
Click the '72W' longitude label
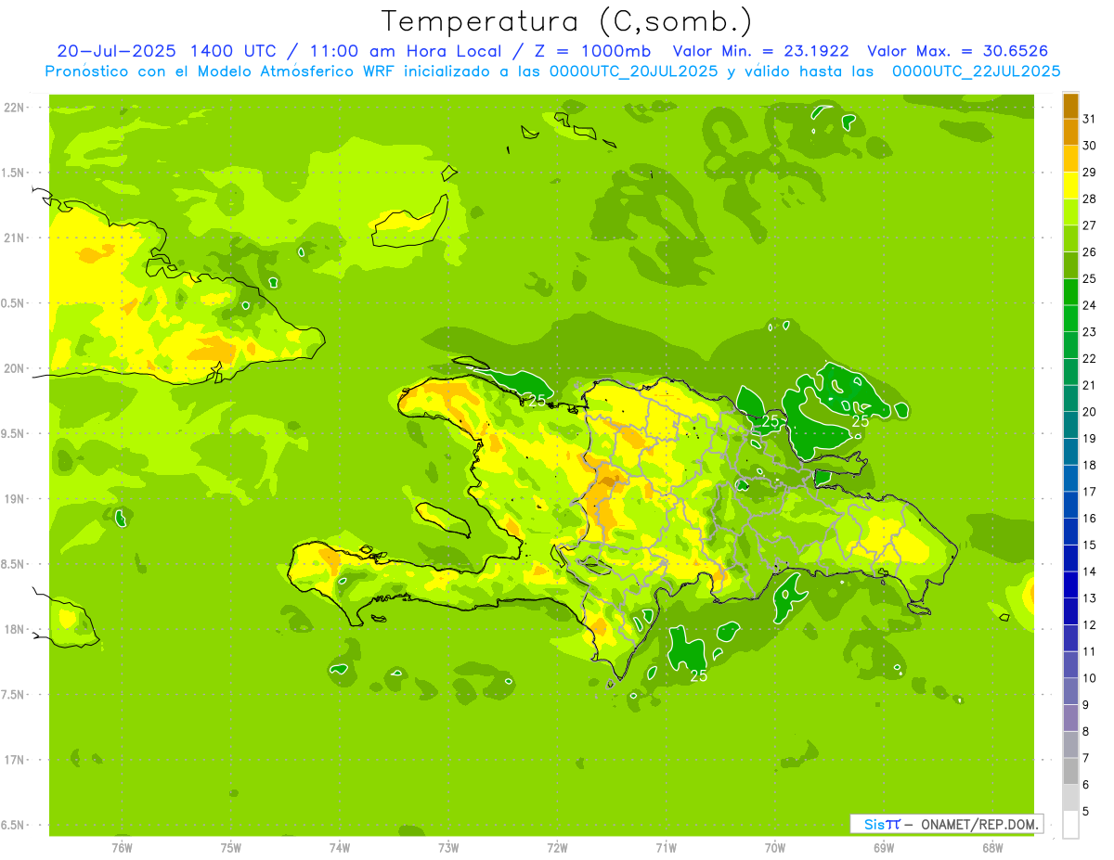pos(557,848)
